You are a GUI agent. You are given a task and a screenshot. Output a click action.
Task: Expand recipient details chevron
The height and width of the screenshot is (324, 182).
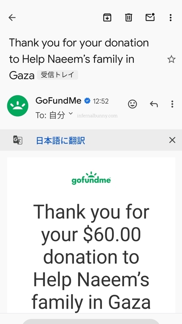pyautogui.click(x=70, y=113)
